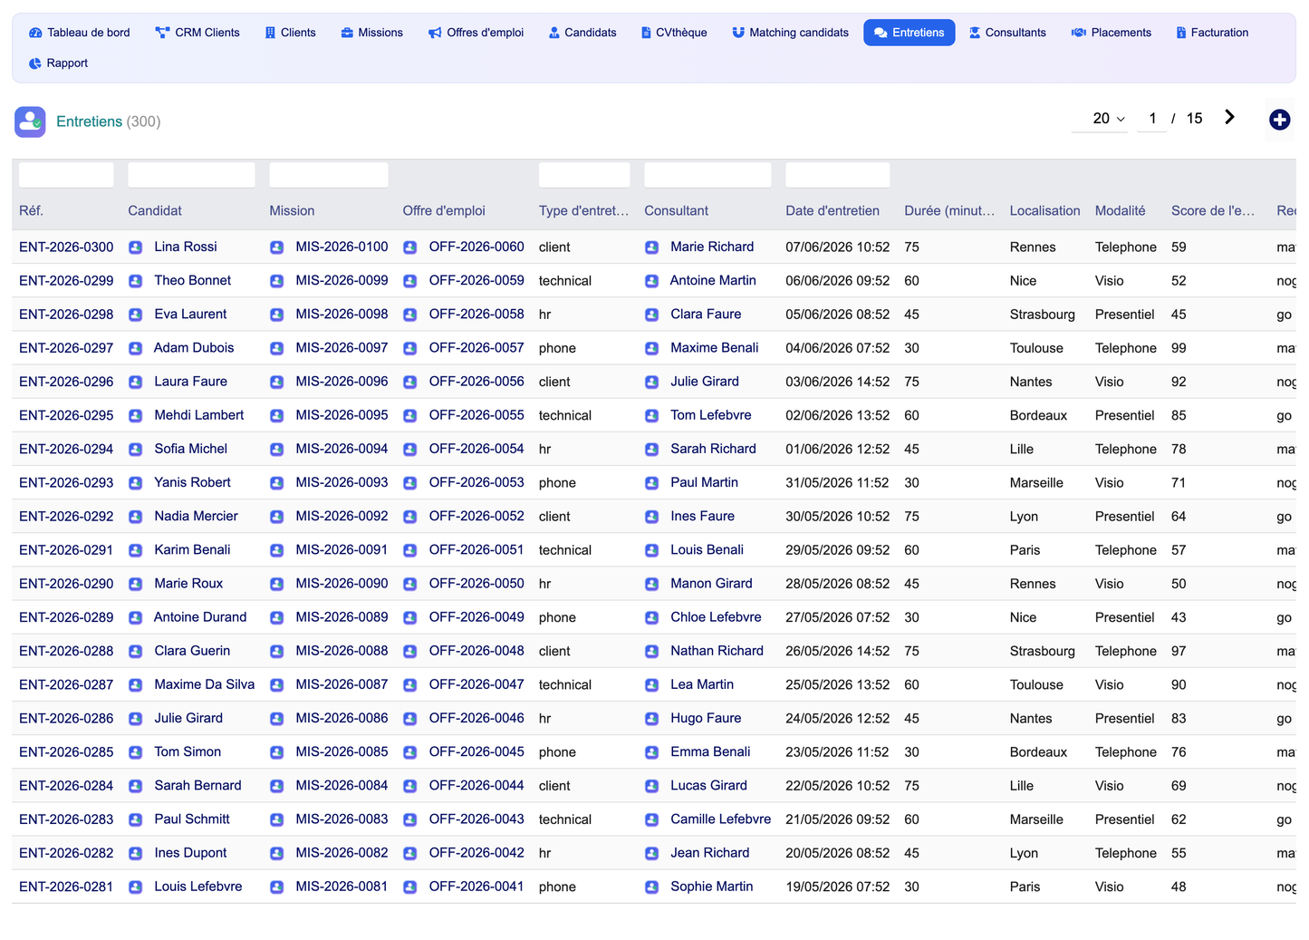Open record ENT-2026-0295
1309x940 pixels.
point(66,415)
